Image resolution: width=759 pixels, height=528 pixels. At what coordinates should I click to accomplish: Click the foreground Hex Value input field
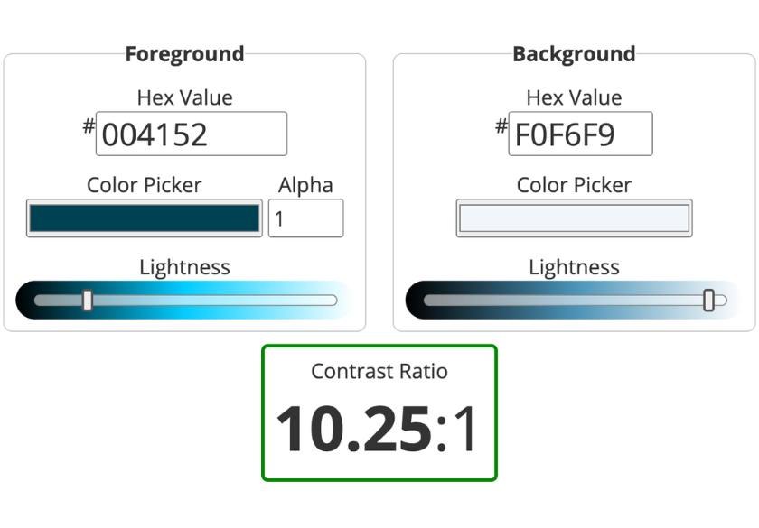point(191,134)
